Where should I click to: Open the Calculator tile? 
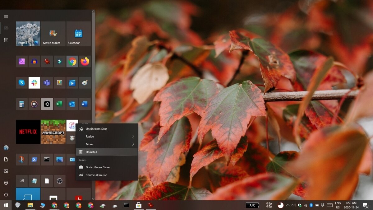pyautogui.click(x=21, y=104)
